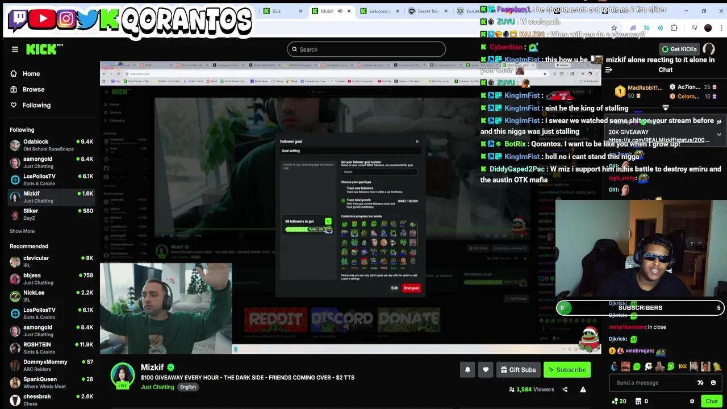Open bbjess recommended channel
727x409 pixels.
pos(51,279)
